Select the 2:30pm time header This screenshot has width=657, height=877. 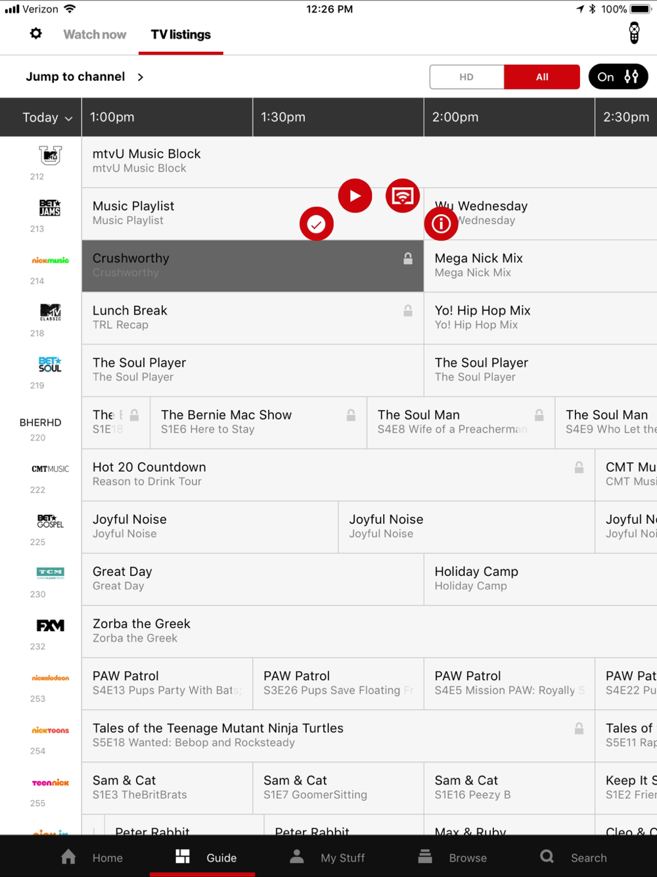click(626, 117)
